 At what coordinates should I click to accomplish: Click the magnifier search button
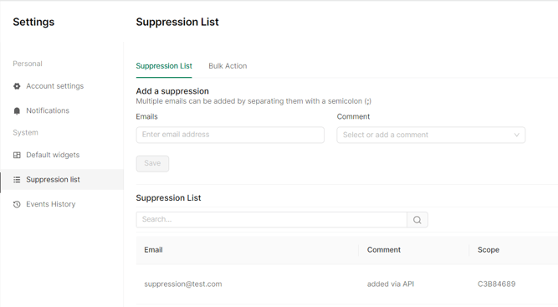[x=417, y=220]
